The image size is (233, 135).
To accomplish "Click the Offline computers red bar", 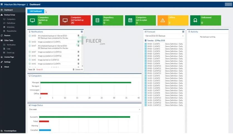I will tap(44, 94).
